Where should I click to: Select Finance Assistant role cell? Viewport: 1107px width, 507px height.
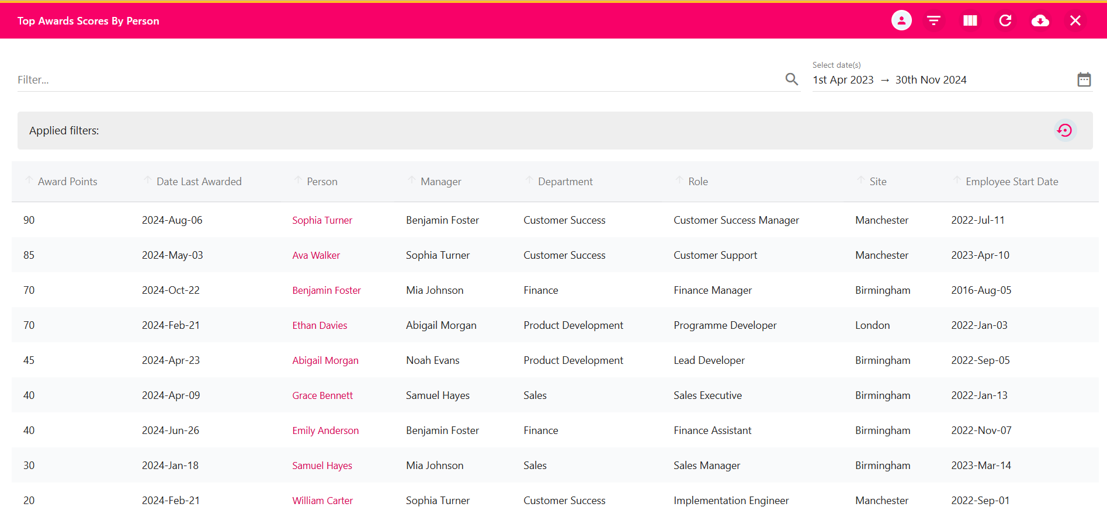tap(712, 430)
